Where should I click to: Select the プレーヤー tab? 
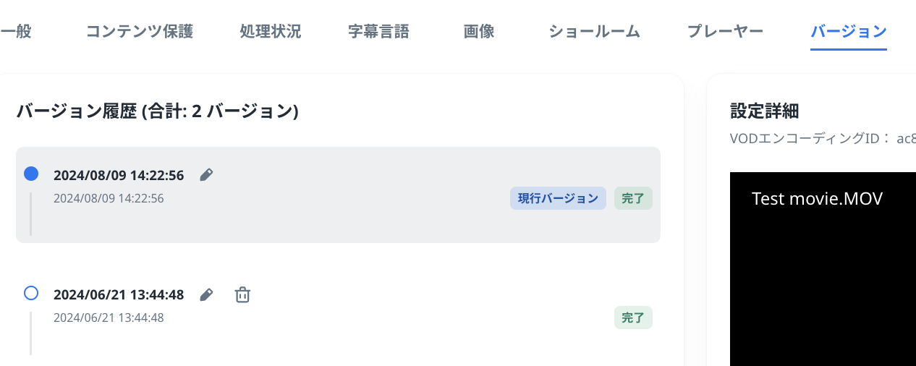tap(725, 31)
